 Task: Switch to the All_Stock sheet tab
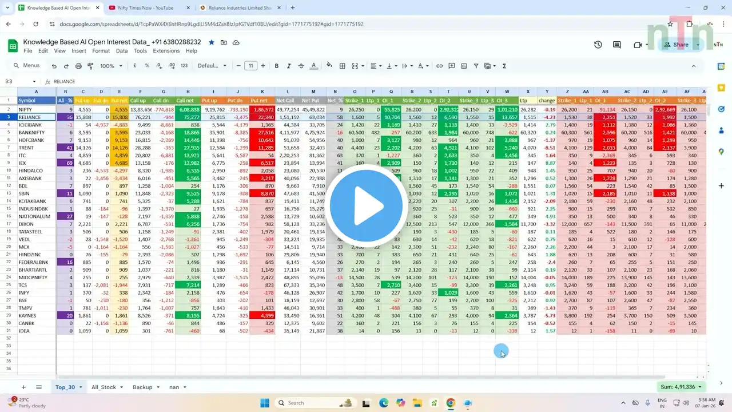pos(104,387)
